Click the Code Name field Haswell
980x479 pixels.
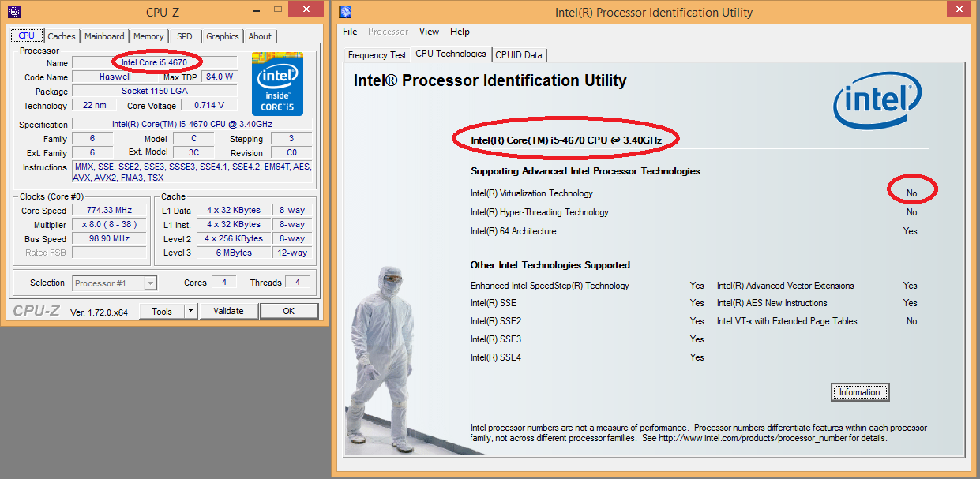[115, 77]
